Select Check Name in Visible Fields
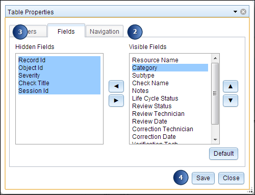This screenshot has height=195, width=255. click(170, 83)
